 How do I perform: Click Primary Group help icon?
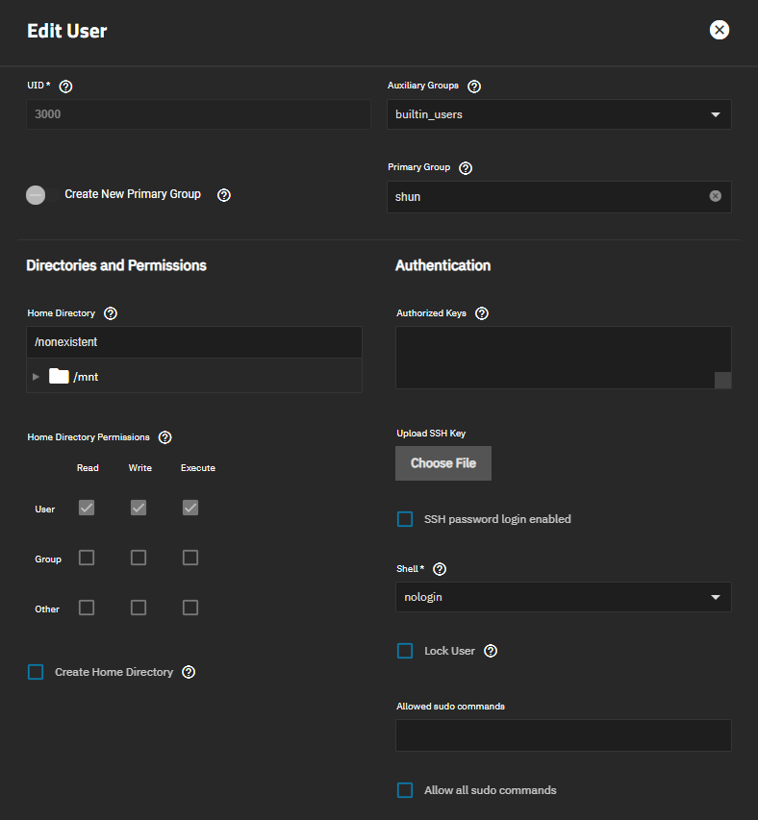[x=466, y=167]
